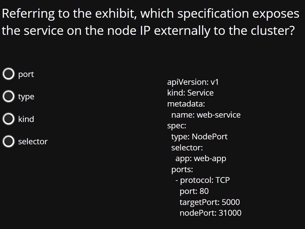This screenshot has width=305, height=229.
Task: Click the "targetPort: 5000" exhibit line
Action: 210,203
